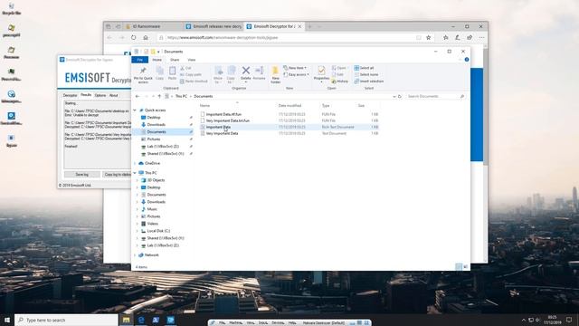Click the Copy log to clipboard button

[117, 175]
